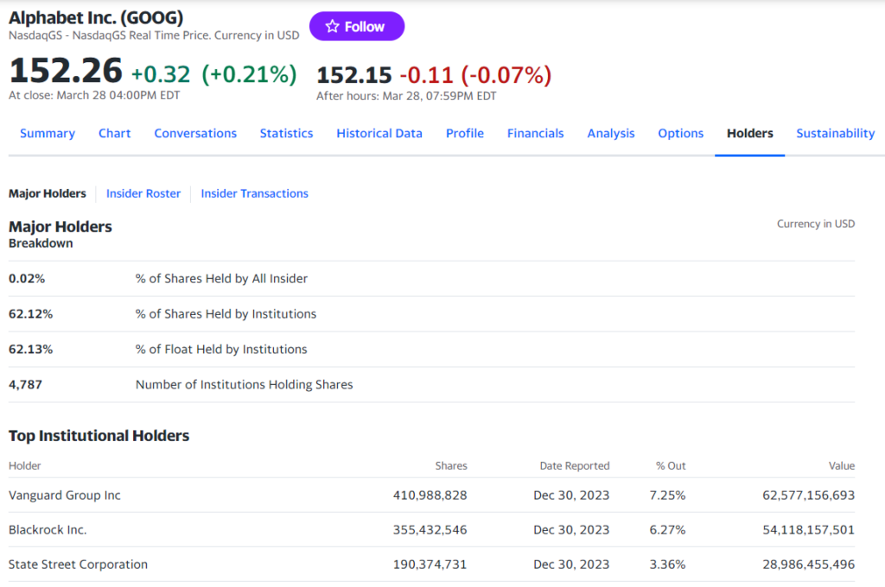Click Blackrock's shares 355,432,546
The width and height of the screenshot is (885, 587).
coord(430,530)
